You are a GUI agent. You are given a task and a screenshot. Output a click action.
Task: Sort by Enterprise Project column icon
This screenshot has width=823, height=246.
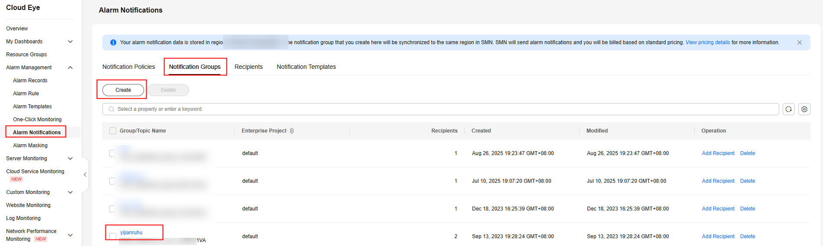point(292,131)
